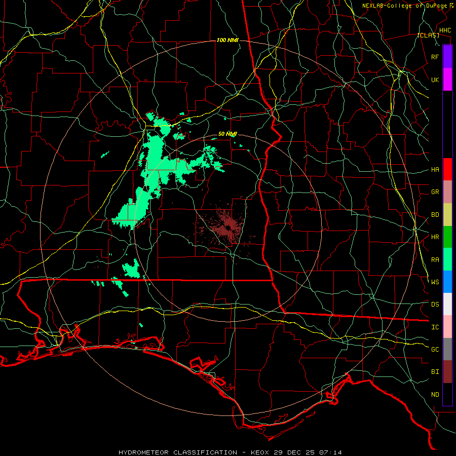The width and height of the screenshot is (456, 456).
Task: Click the 50 NMI range ring label
Action: [x=227, y=134]
